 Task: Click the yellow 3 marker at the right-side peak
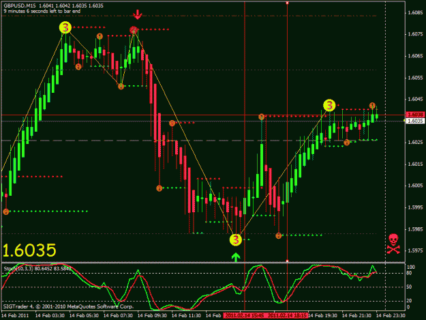(x=329, y=105)
